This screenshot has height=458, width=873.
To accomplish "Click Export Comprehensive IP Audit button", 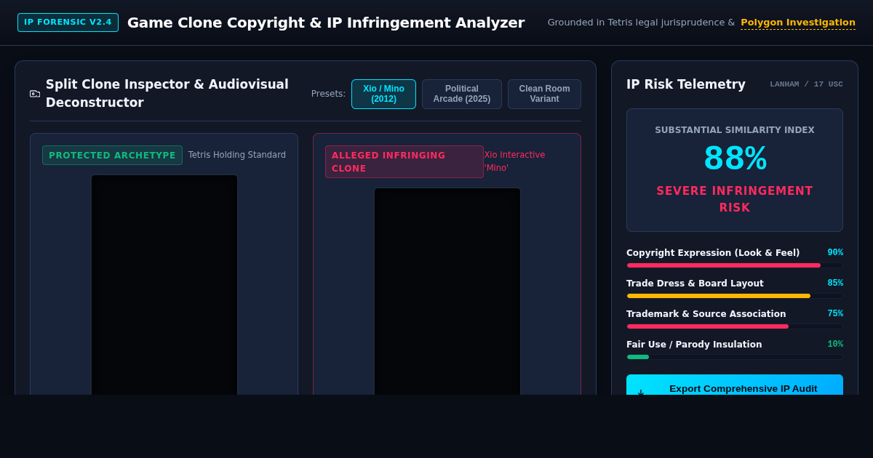I will 735,385.
